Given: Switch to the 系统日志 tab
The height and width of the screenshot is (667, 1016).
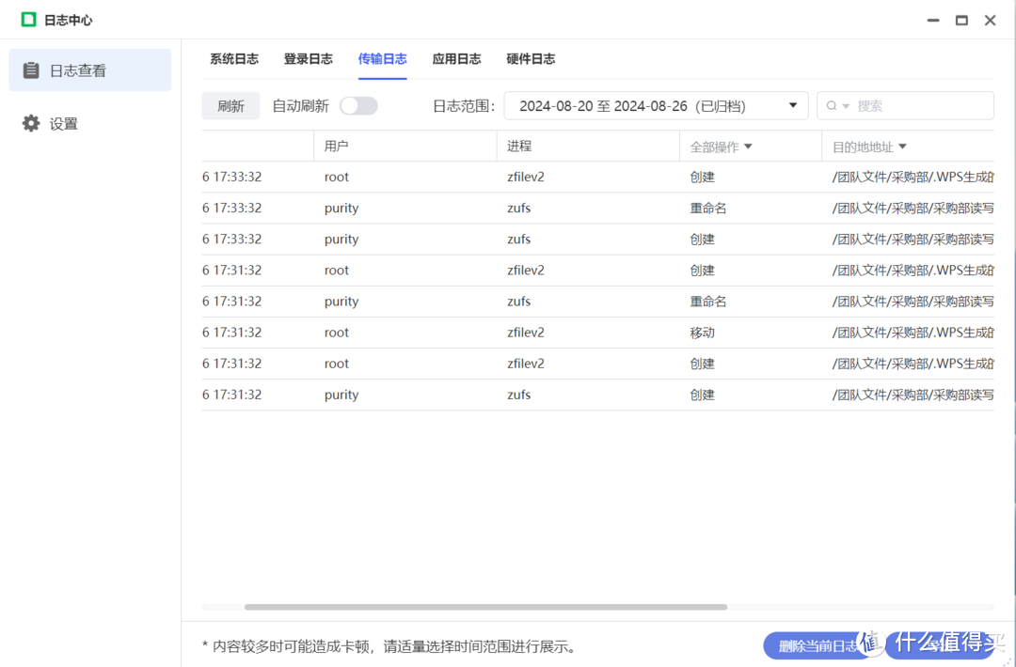Looking at the screenshot, I should (x=234, y=58).
